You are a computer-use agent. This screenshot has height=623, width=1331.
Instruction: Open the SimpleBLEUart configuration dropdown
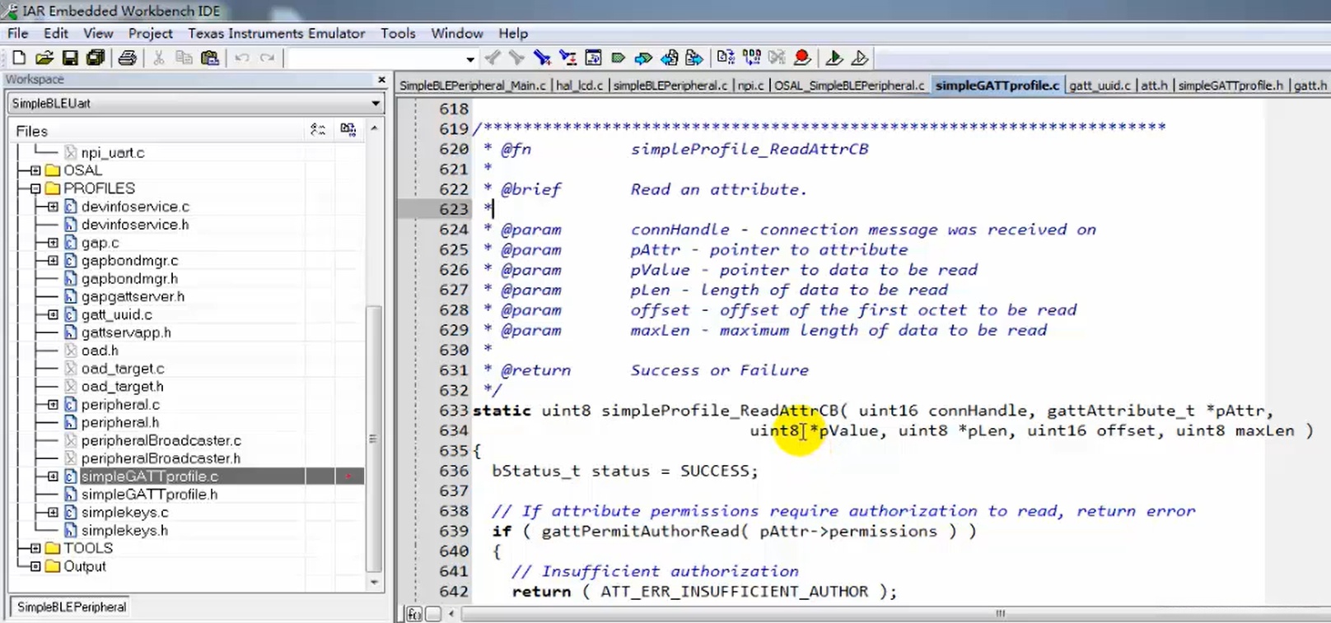[x=376, y=104]
